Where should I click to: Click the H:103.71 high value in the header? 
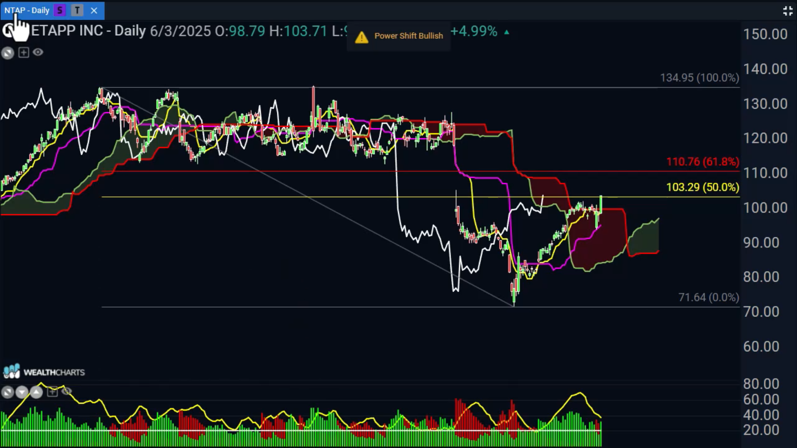click(298, 31)
